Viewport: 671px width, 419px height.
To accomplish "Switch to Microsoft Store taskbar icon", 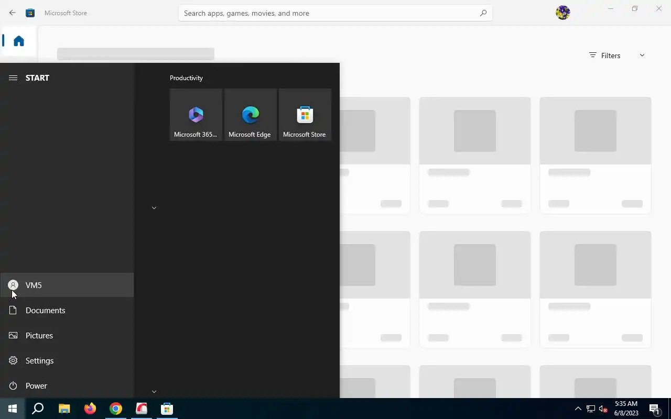I will pyautogui.click(x=167, y=409).
